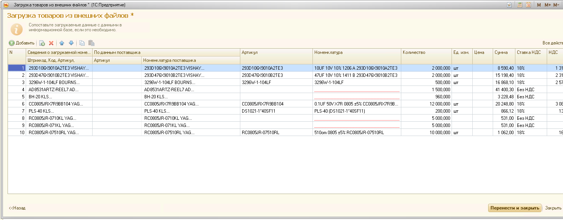The image size is (563, 220).
Task: Delete the selected row with the red X icon
Action: point(51,43)
